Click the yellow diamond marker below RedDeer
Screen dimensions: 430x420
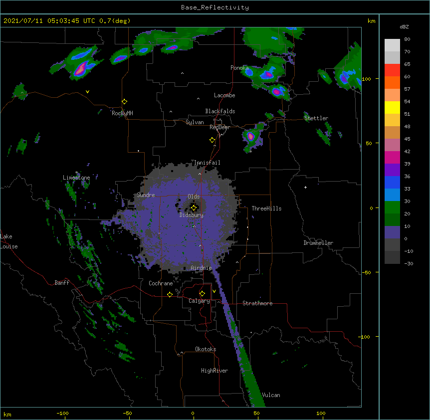pyautogui.click(x=213, y=140)
